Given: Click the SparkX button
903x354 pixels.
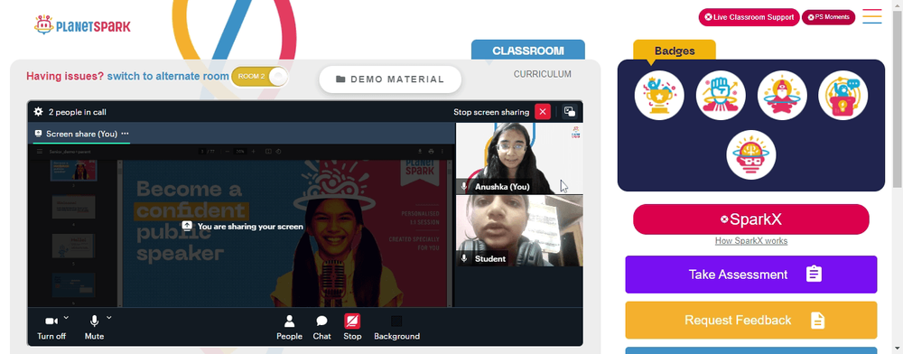Looking at the screenshot, I should click(x=751, y=219).
